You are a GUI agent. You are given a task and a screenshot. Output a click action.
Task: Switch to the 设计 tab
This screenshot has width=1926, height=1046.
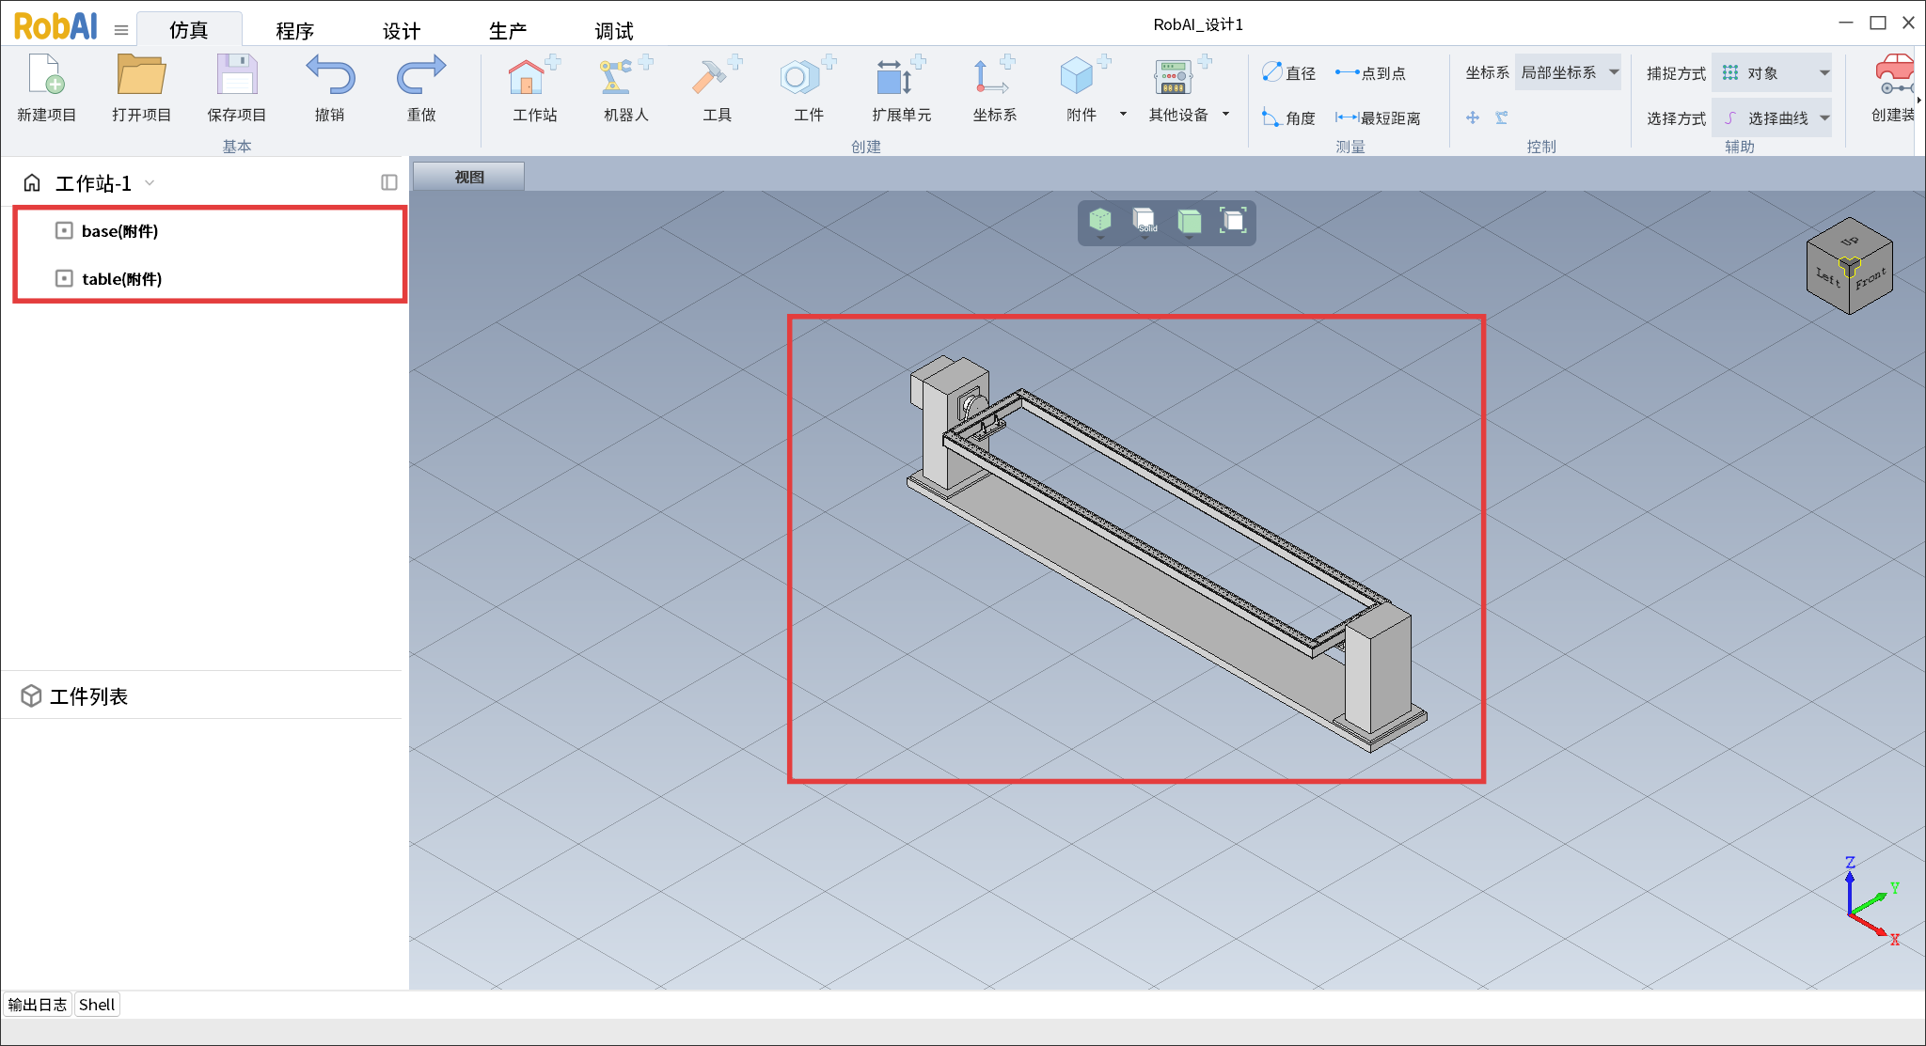402,30
